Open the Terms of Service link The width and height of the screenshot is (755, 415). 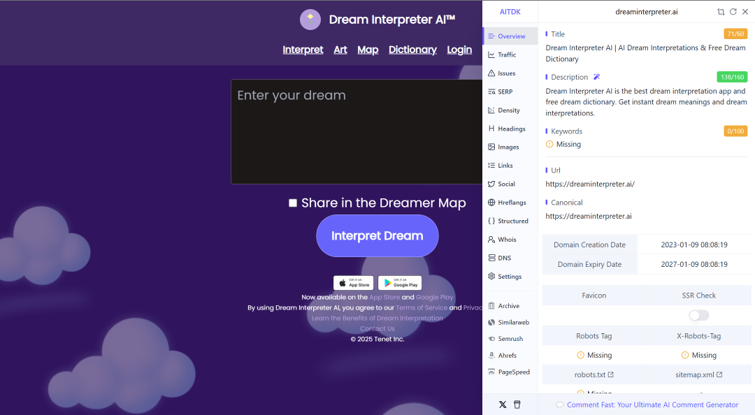(422, 307)
